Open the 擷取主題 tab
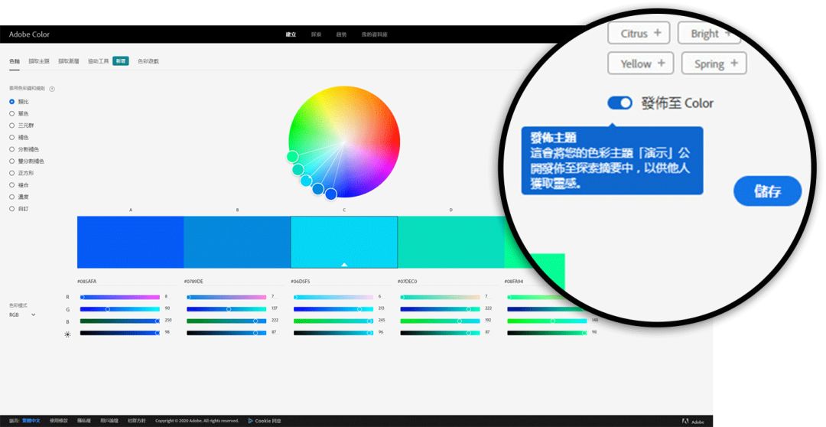826x427 pixels. (x=39, y=61)
